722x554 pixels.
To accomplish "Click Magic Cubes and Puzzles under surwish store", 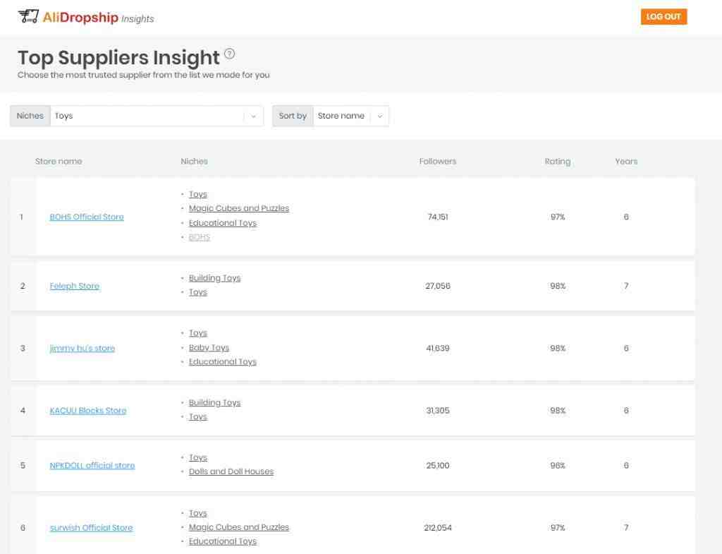I will coord(239,526).
